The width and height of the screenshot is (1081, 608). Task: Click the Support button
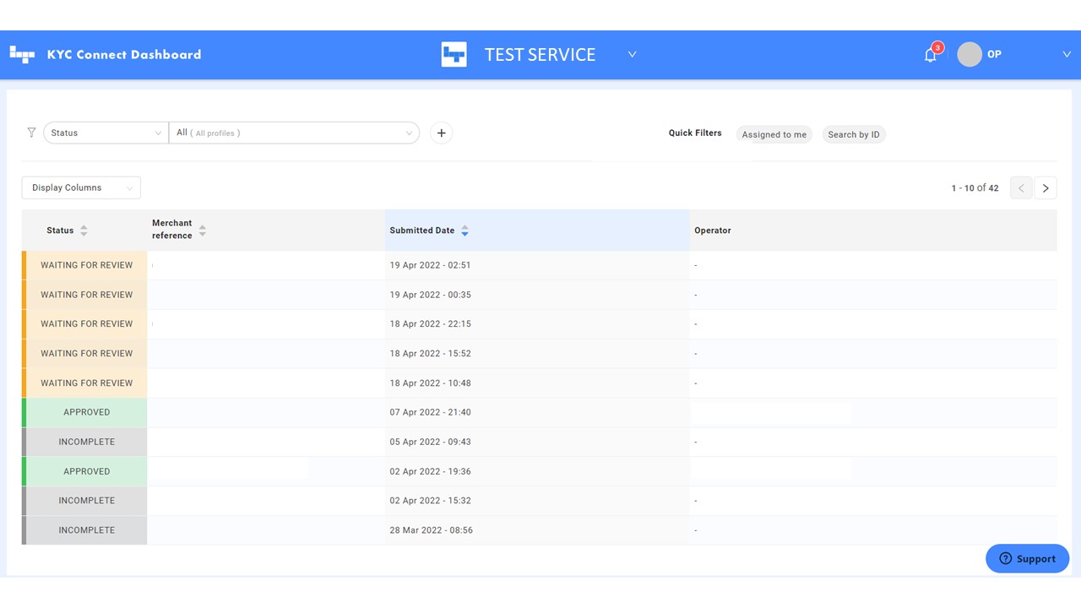coord(1027,558)
